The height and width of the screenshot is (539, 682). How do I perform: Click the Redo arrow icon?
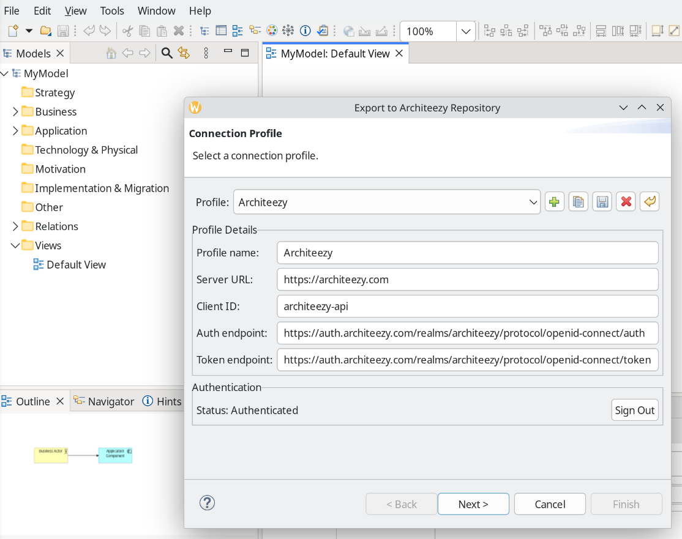click(x=105, y=31)
